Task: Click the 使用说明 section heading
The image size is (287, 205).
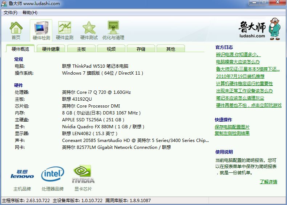Action: coord(224,152)
